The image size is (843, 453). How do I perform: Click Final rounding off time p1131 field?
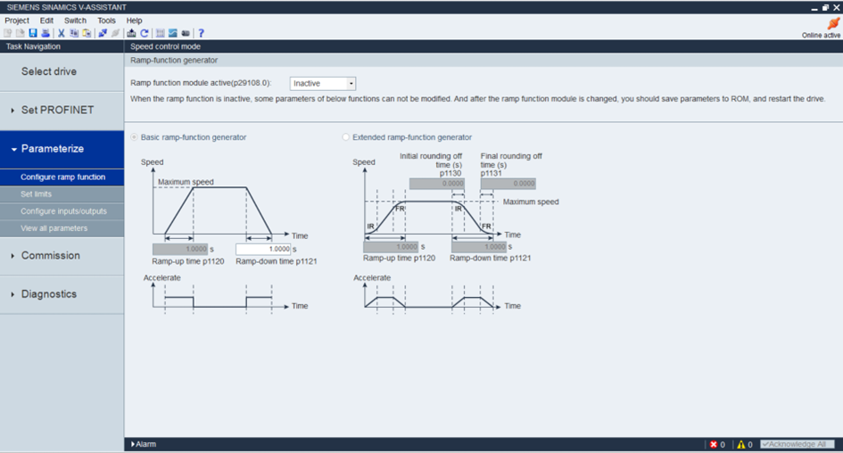point(508,184)
